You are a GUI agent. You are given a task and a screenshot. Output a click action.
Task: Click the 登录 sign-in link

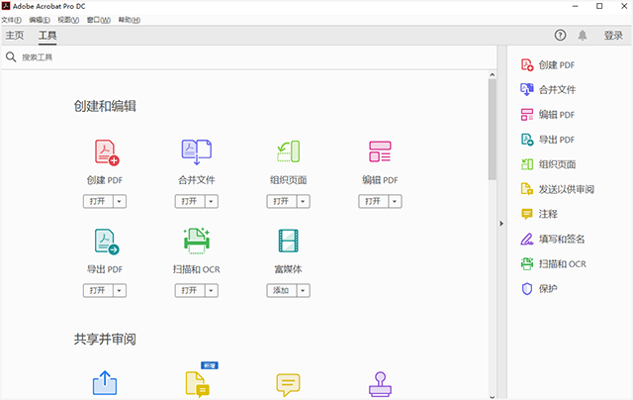pos(613,36)
